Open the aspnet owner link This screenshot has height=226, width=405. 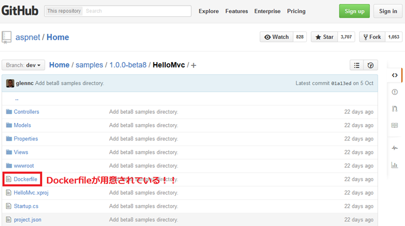[x=28, y=37]
